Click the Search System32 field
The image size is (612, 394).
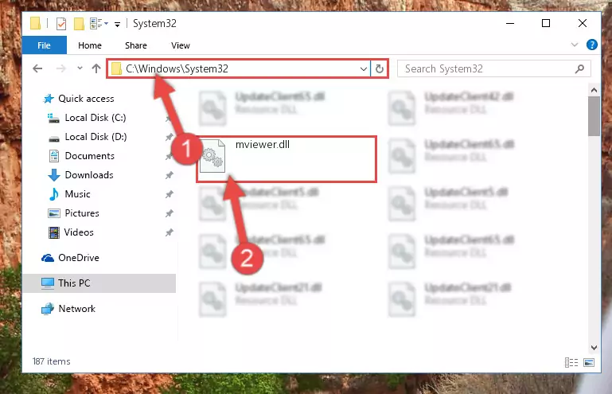[x=493, y=68]
